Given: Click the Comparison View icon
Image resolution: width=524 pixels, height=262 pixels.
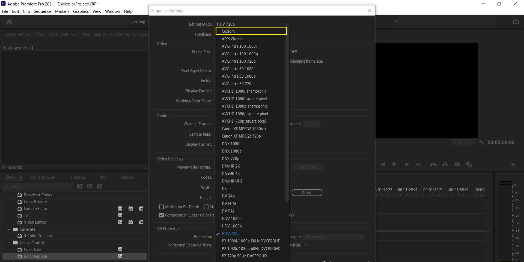Looking at the screenshot, I should [469, 164].
